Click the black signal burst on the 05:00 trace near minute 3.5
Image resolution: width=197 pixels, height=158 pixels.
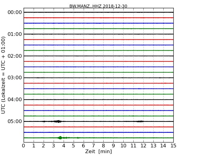click(58, 121)
